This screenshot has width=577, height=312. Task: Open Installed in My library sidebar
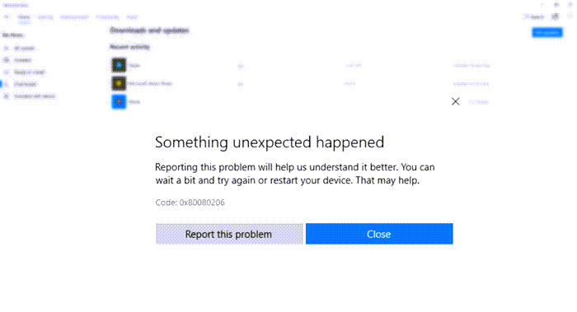click(x=23, y=60)
